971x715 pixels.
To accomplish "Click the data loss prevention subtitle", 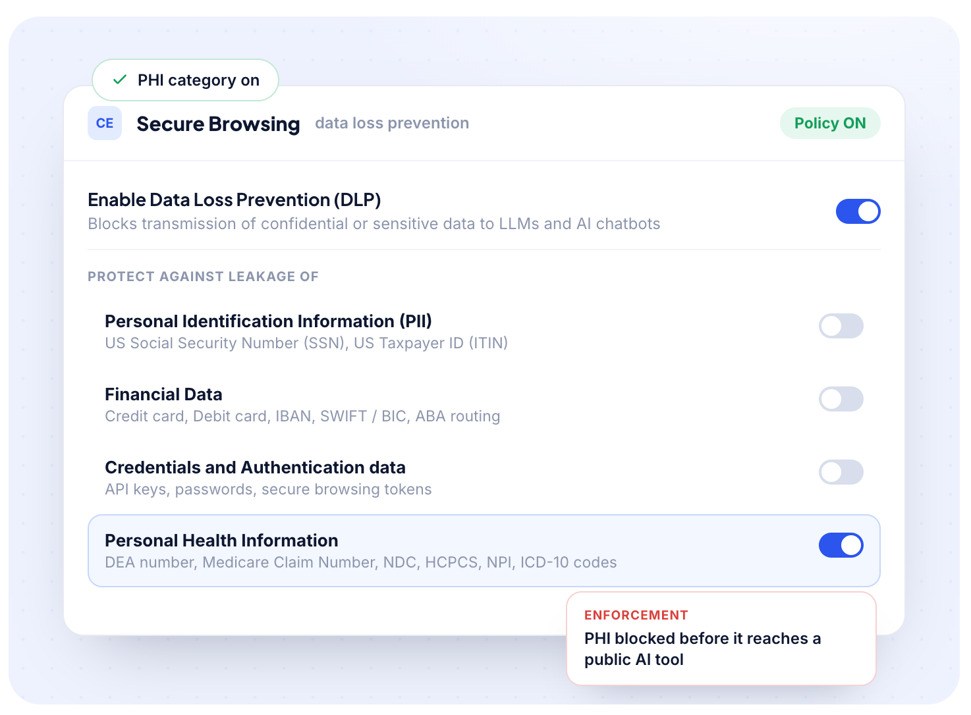I will (392, 123).
